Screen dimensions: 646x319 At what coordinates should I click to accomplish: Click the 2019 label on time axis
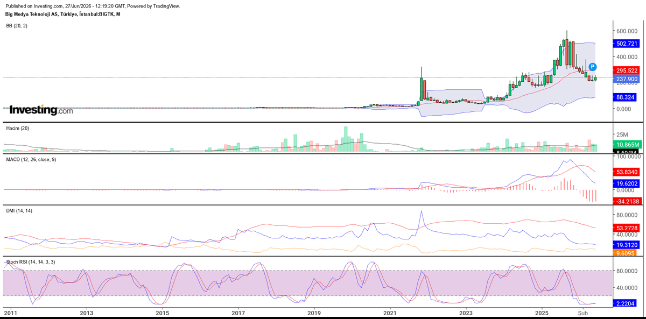tap(314, 313)
